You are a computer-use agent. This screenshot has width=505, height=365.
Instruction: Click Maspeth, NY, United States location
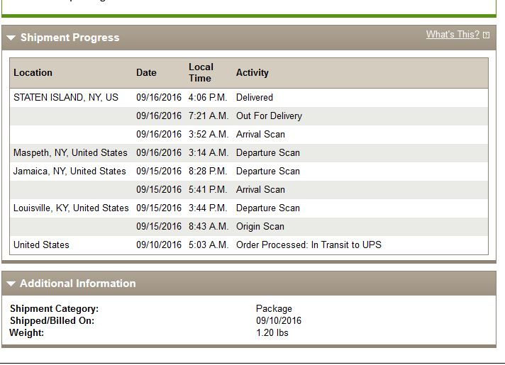point(70,152)
